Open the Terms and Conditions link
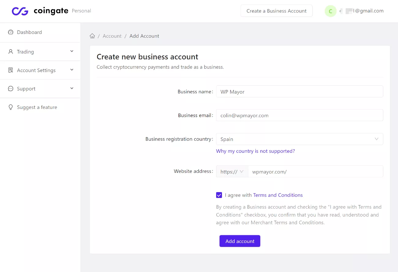 278,195
